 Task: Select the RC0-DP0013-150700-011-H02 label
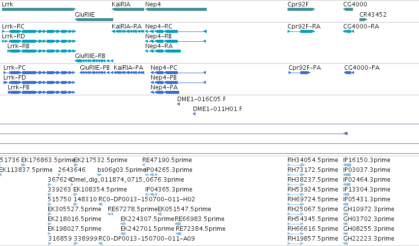pos(147,199)
